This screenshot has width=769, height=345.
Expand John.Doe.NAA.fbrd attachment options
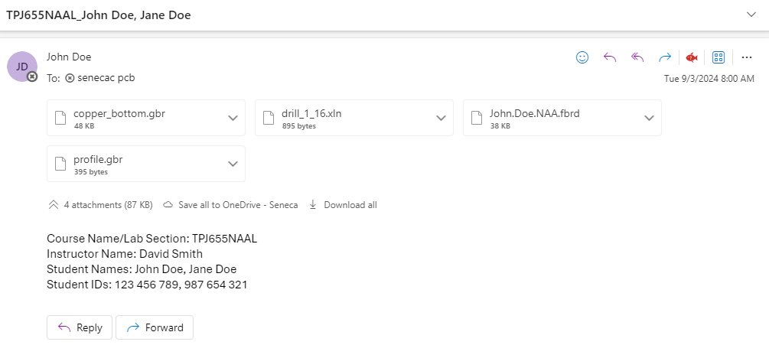pyautogui.click(x=649, y=118)
